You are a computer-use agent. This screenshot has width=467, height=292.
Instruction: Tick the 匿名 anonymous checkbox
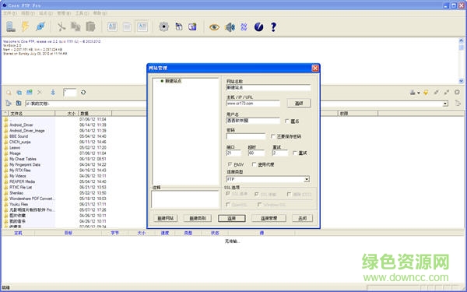click(286, 121)
